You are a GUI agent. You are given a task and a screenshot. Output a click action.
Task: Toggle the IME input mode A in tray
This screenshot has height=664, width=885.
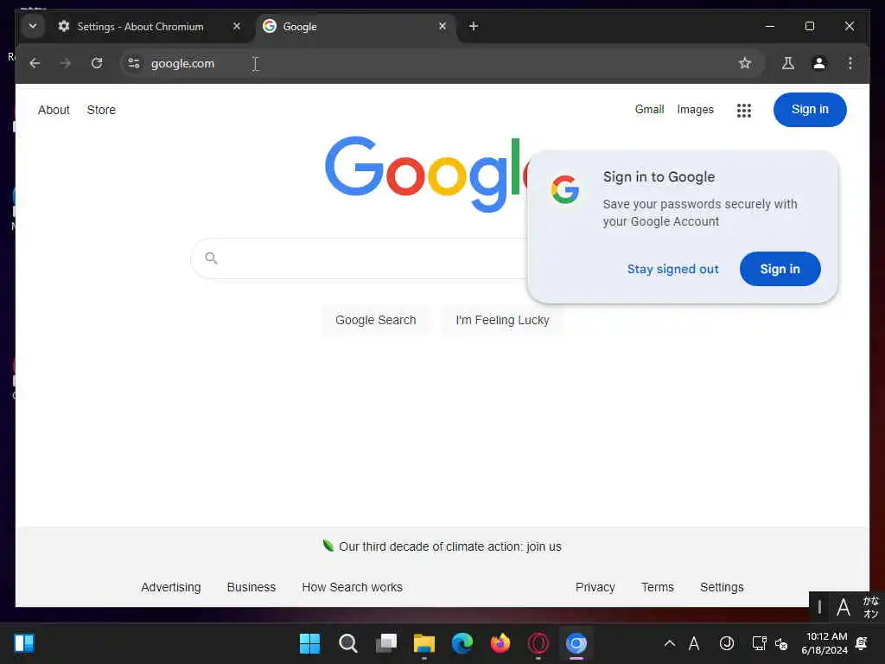pos(694,643)
